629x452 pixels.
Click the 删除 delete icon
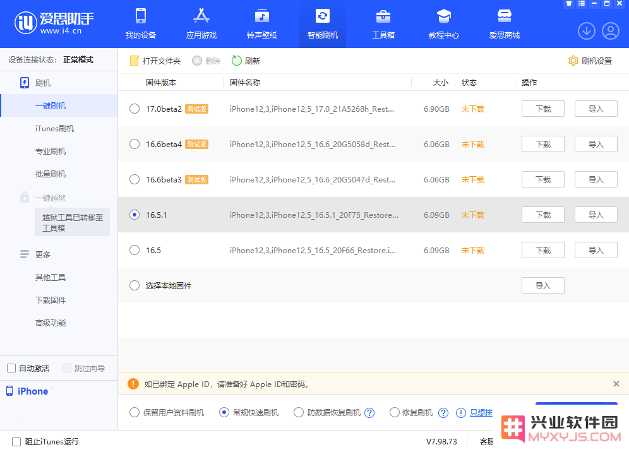click(x=196, y=61)
